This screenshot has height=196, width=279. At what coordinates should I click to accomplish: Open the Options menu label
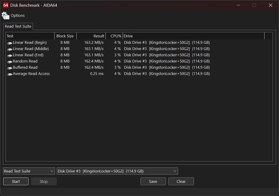click(18, 15)
